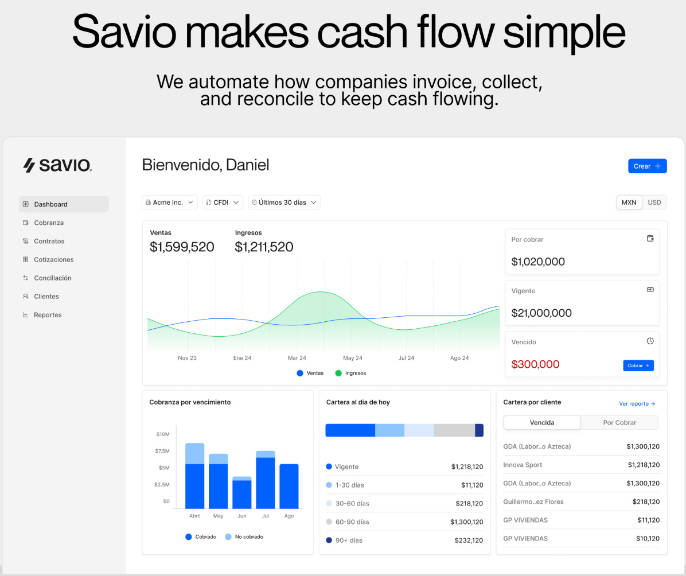Screen dimensions: 686x576
Task: Click the Cartera por cliente title
Action: [532, 402]
